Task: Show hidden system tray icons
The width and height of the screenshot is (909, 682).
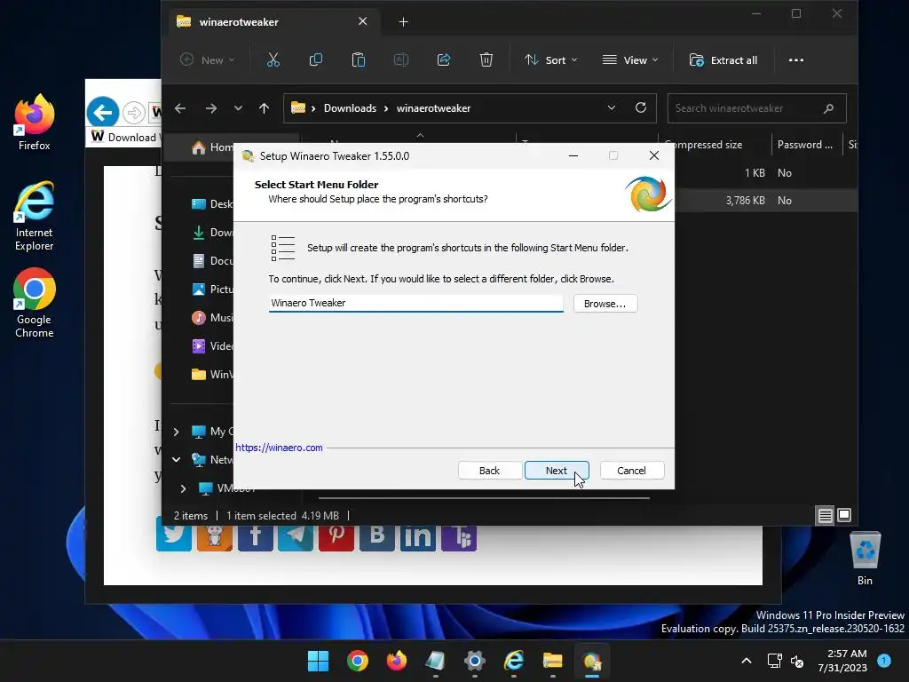Action: (x=746, y=661)
